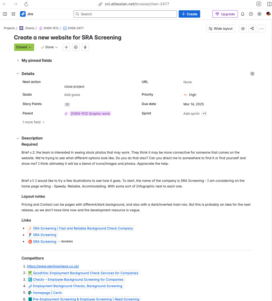
Task: Click Next action value close project
Action: click(x=74, y=87)
